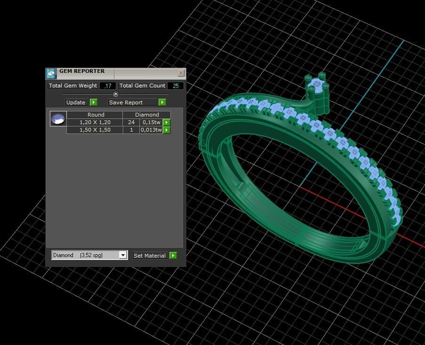Click the 'Total Gem Weight' label
The image size is (425, 345).
(x=73, y=86)
